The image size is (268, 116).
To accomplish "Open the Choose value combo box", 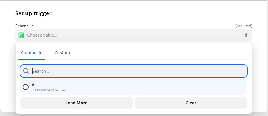I will [134, 35].
